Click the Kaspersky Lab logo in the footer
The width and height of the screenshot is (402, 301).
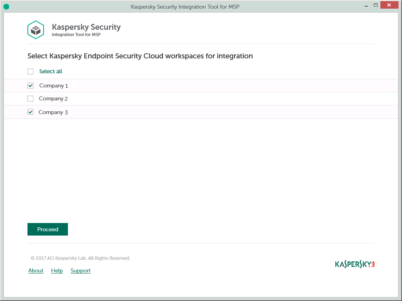coord(354,264)
